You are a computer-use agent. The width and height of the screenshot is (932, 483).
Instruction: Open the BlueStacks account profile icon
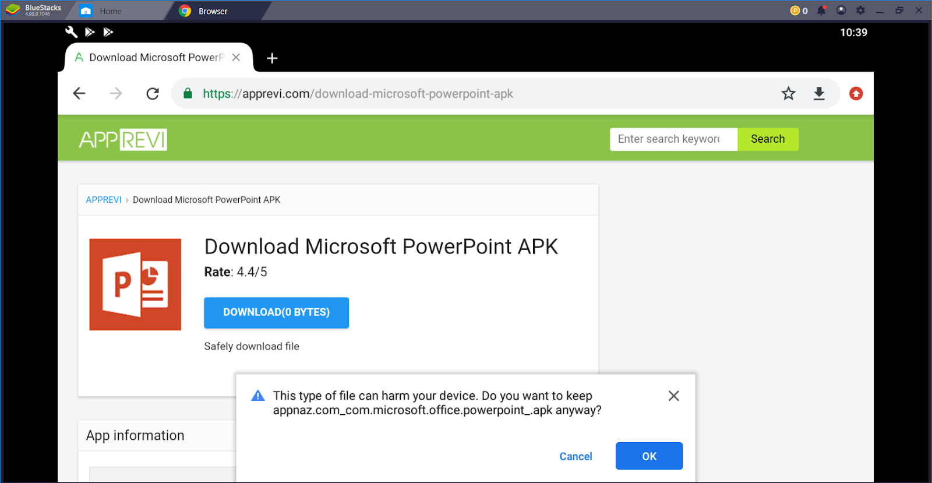click(841, 10)
